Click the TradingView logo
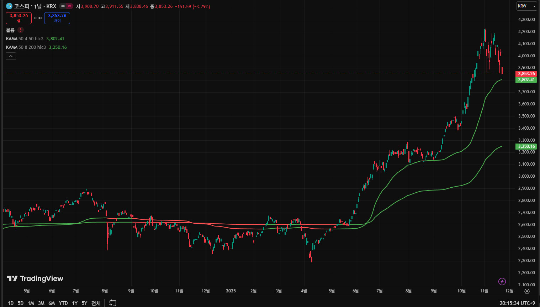Viewport: 540px width, 307px height. point(35,279)
